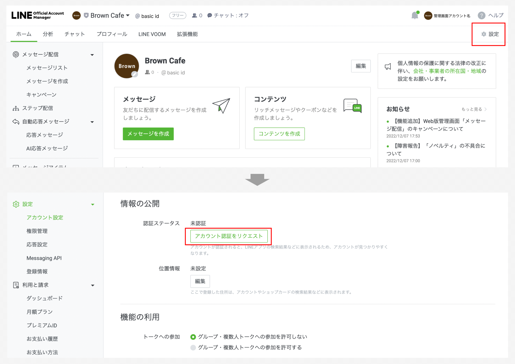Click the megaphone announcement icon
The width and height of the screenshot is (515, 364).
click(x=388, y=67)
